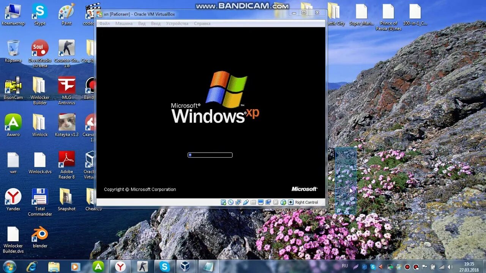Open the Вид menu in VirtualBox

[x=142, y=24]
